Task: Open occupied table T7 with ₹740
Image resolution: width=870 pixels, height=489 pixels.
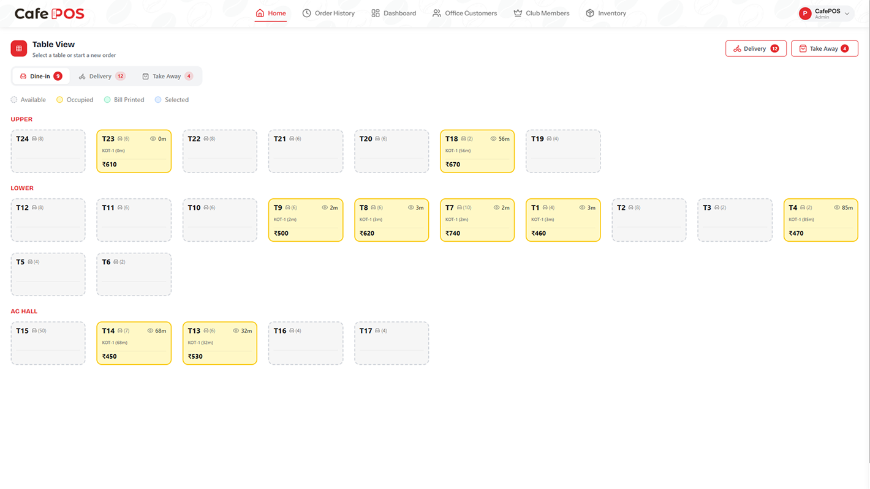Action: [x=477, y=220]
